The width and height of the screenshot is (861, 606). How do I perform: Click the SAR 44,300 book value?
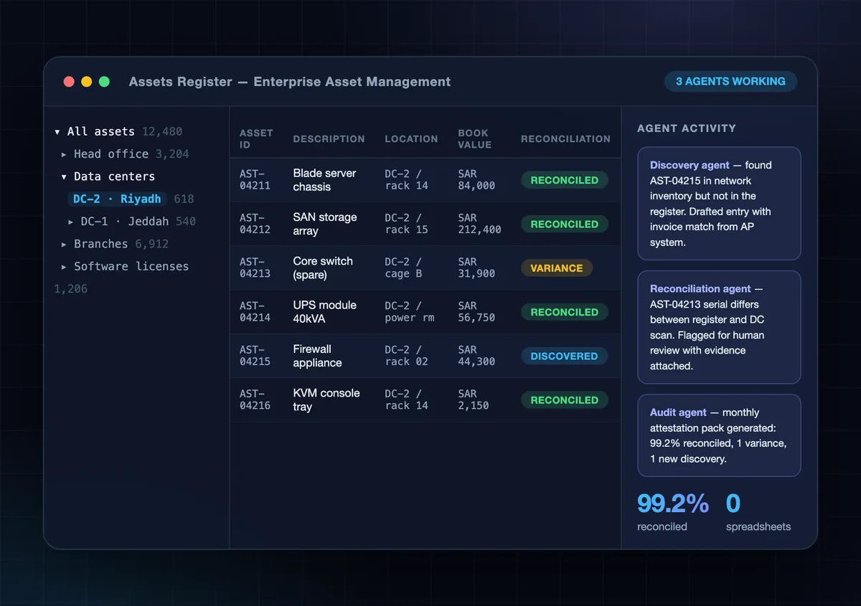[x=476, y=356]
